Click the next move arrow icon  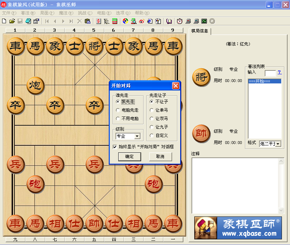[63, 21]
